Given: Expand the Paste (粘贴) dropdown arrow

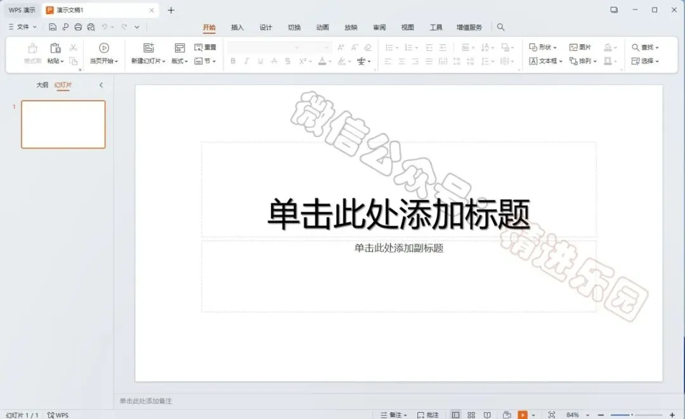Looking at the screenshot, I should 62,61.
